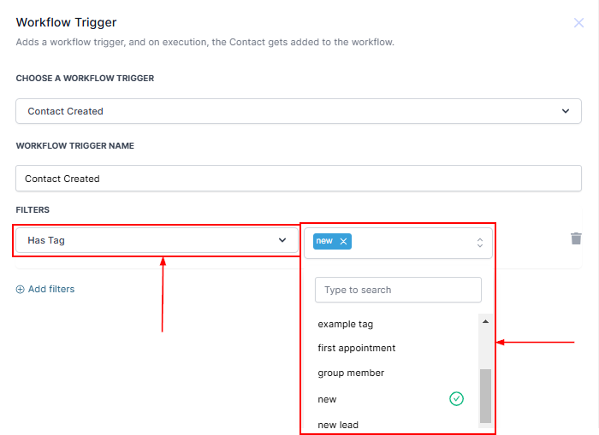Viewport: 599px width, 435px height.
Task: Toggle the green checkmark on 'new'
Action: 456,398
